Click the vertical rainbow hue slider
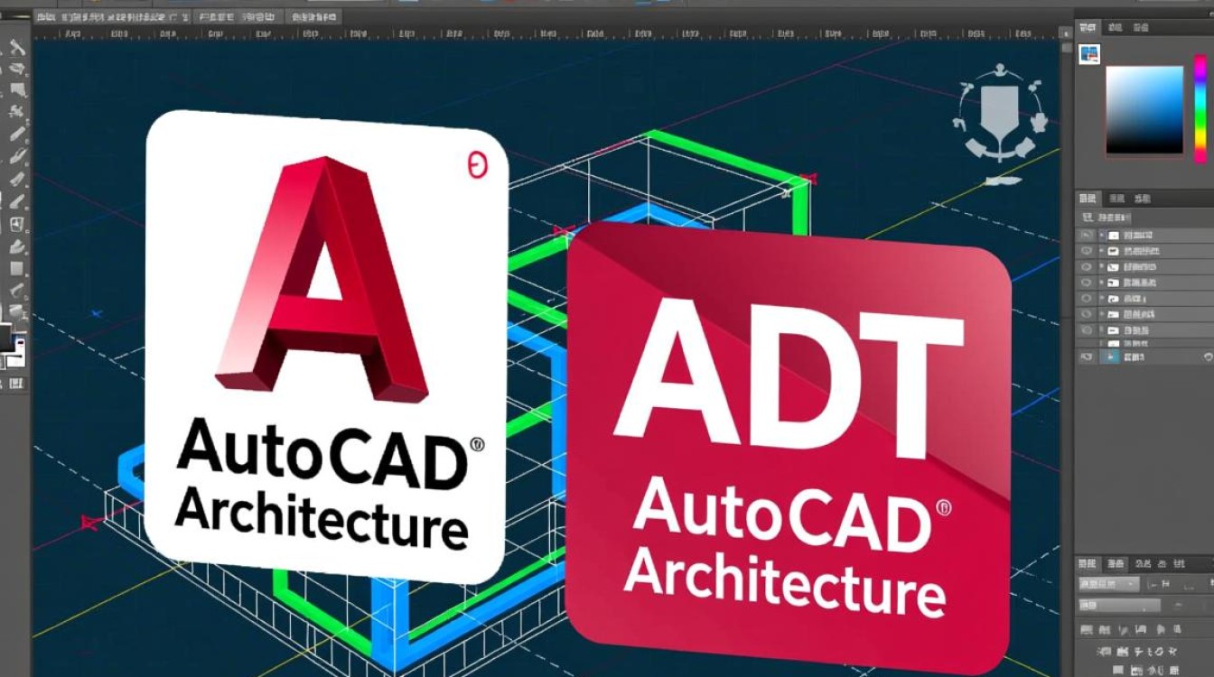 1200,109
